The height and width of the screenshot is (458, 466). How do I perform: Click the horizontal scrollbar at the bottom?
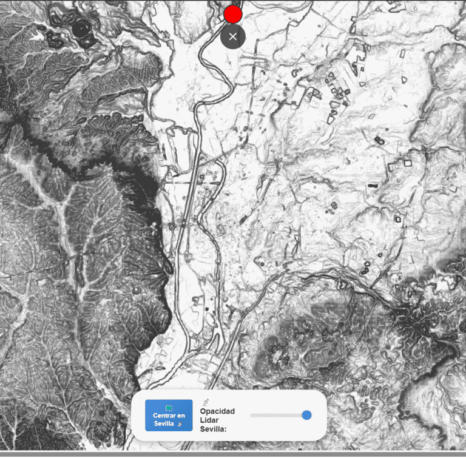[233, 454]
